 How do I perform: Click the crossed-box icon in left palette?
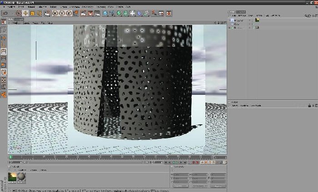pyautogui.click(x=4, y=80)
